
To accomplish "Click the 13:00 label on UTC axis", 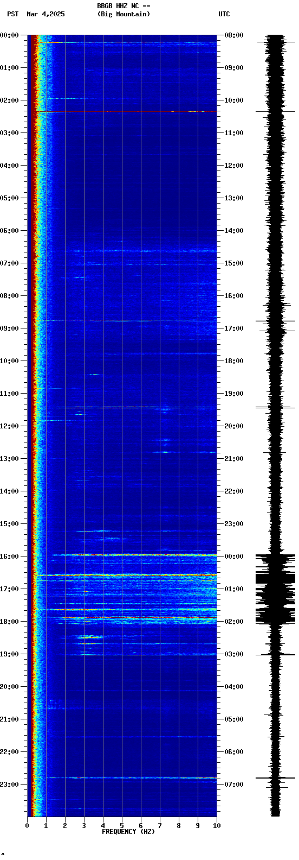I will pyautogui.click(x=234, y=198).
